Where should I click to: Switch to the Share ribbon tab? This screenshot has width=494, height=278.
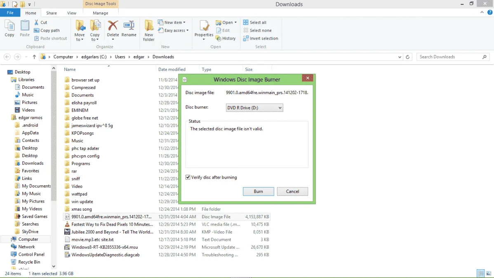(52, 13)
